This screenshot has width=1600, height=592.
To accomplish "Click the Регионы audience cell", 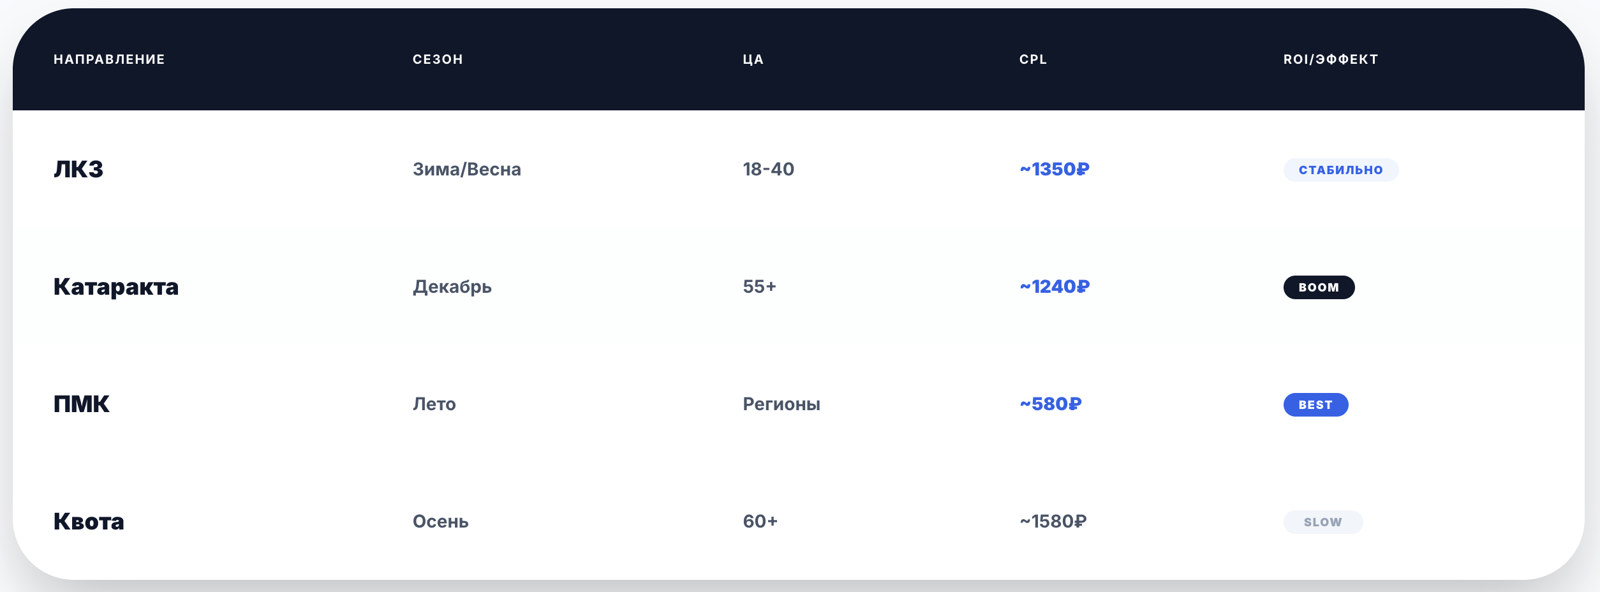I will 781,404.
